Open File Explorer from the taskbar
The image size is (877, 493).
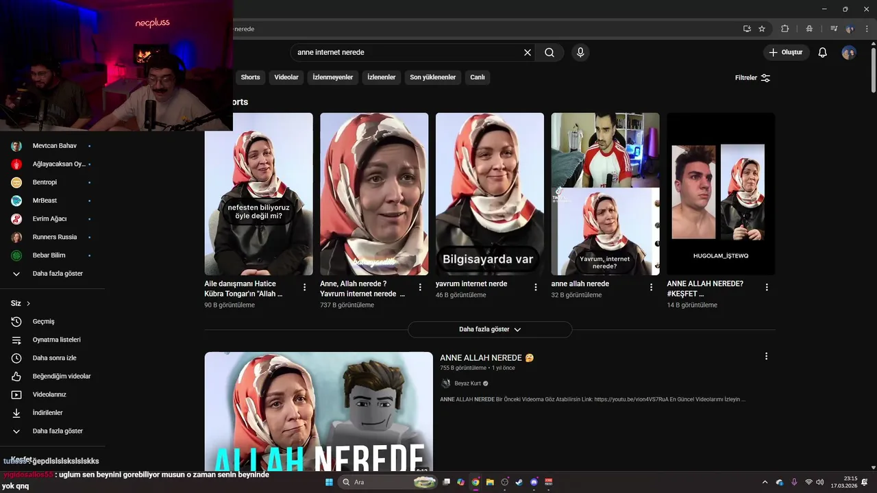click(x=490, y=482)
